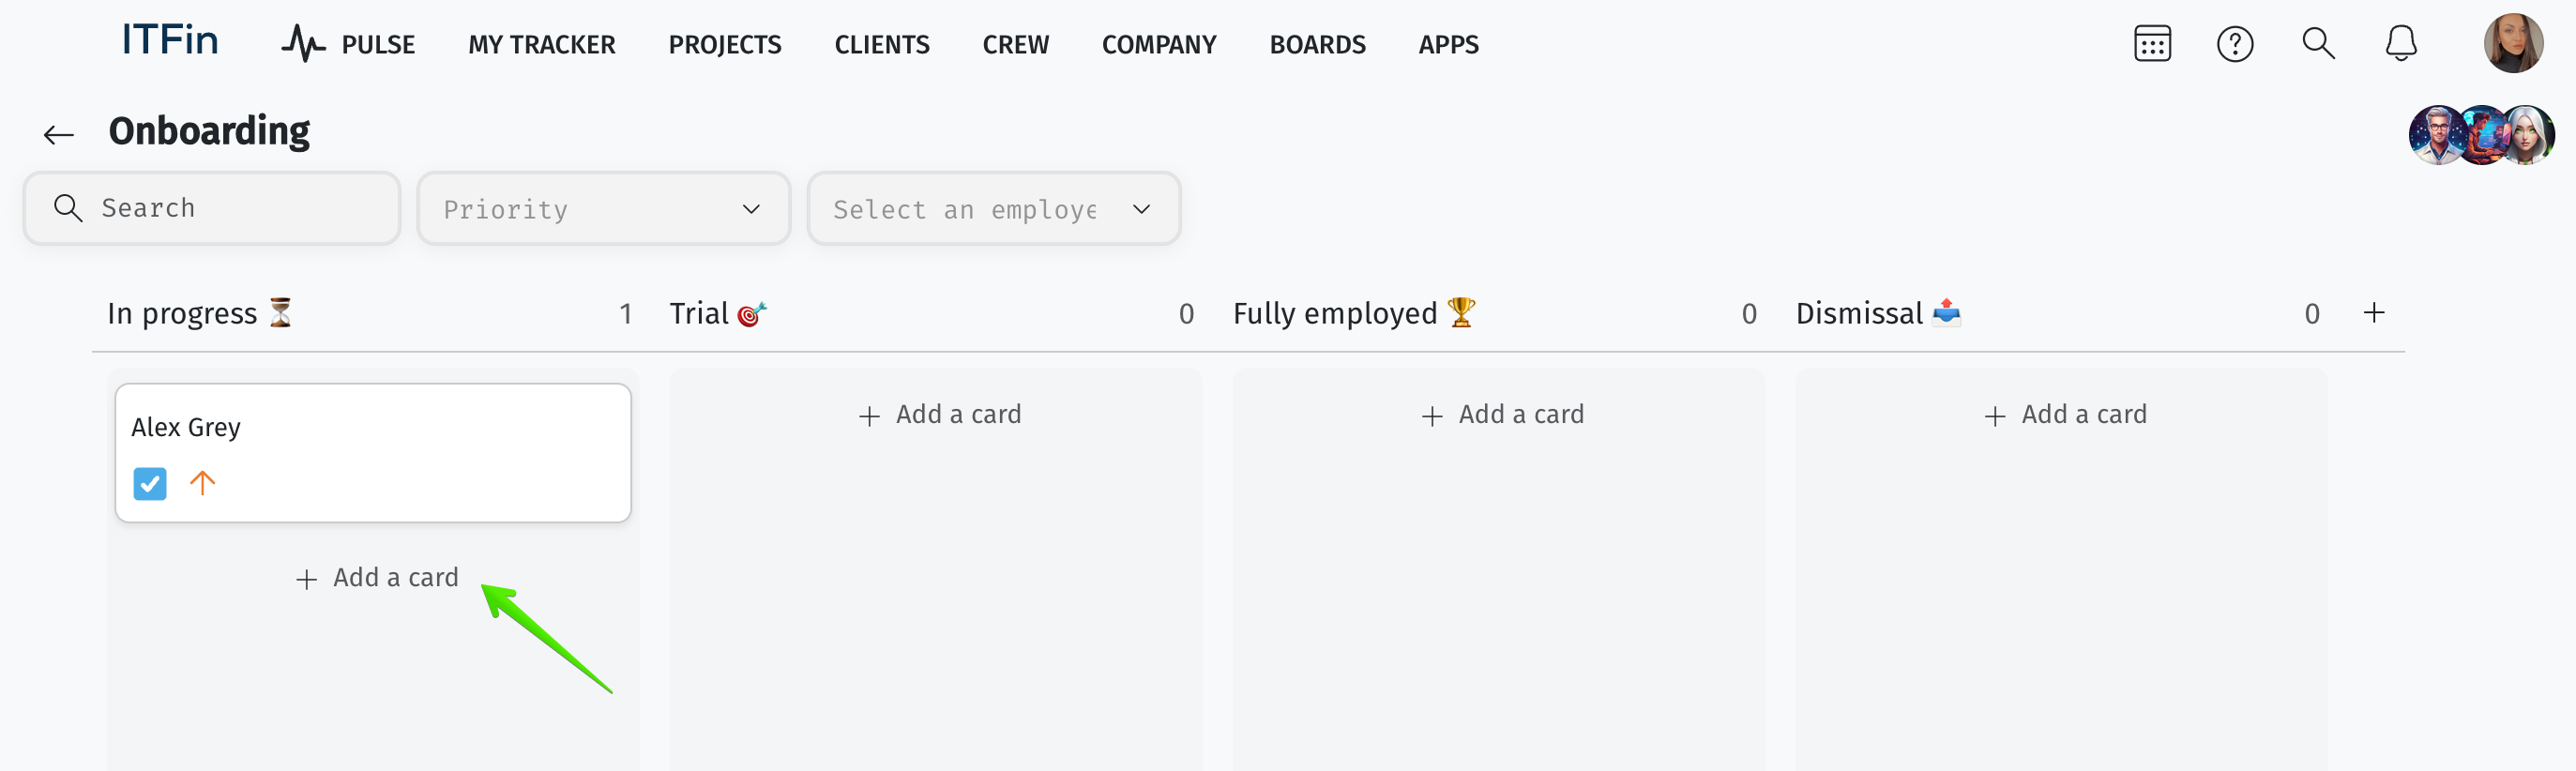Click the help question mark icon

click(x=2234, y=44)
